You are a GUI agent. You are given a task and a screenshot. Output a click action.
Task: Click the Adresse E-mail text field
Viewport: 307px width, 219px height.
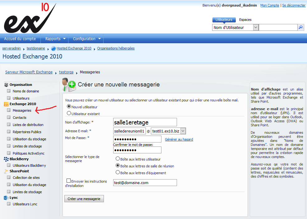pos(129,131)
